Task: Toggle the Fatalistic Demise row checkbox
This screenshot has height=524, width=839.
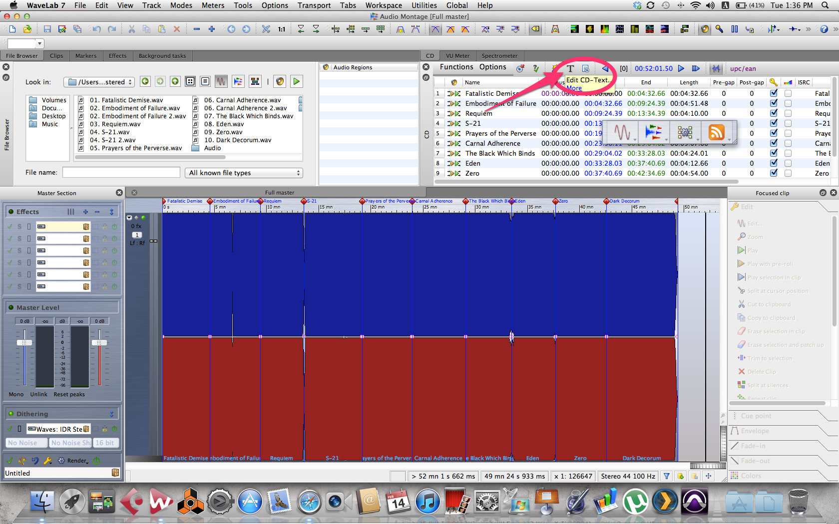Action: (774, 93)
